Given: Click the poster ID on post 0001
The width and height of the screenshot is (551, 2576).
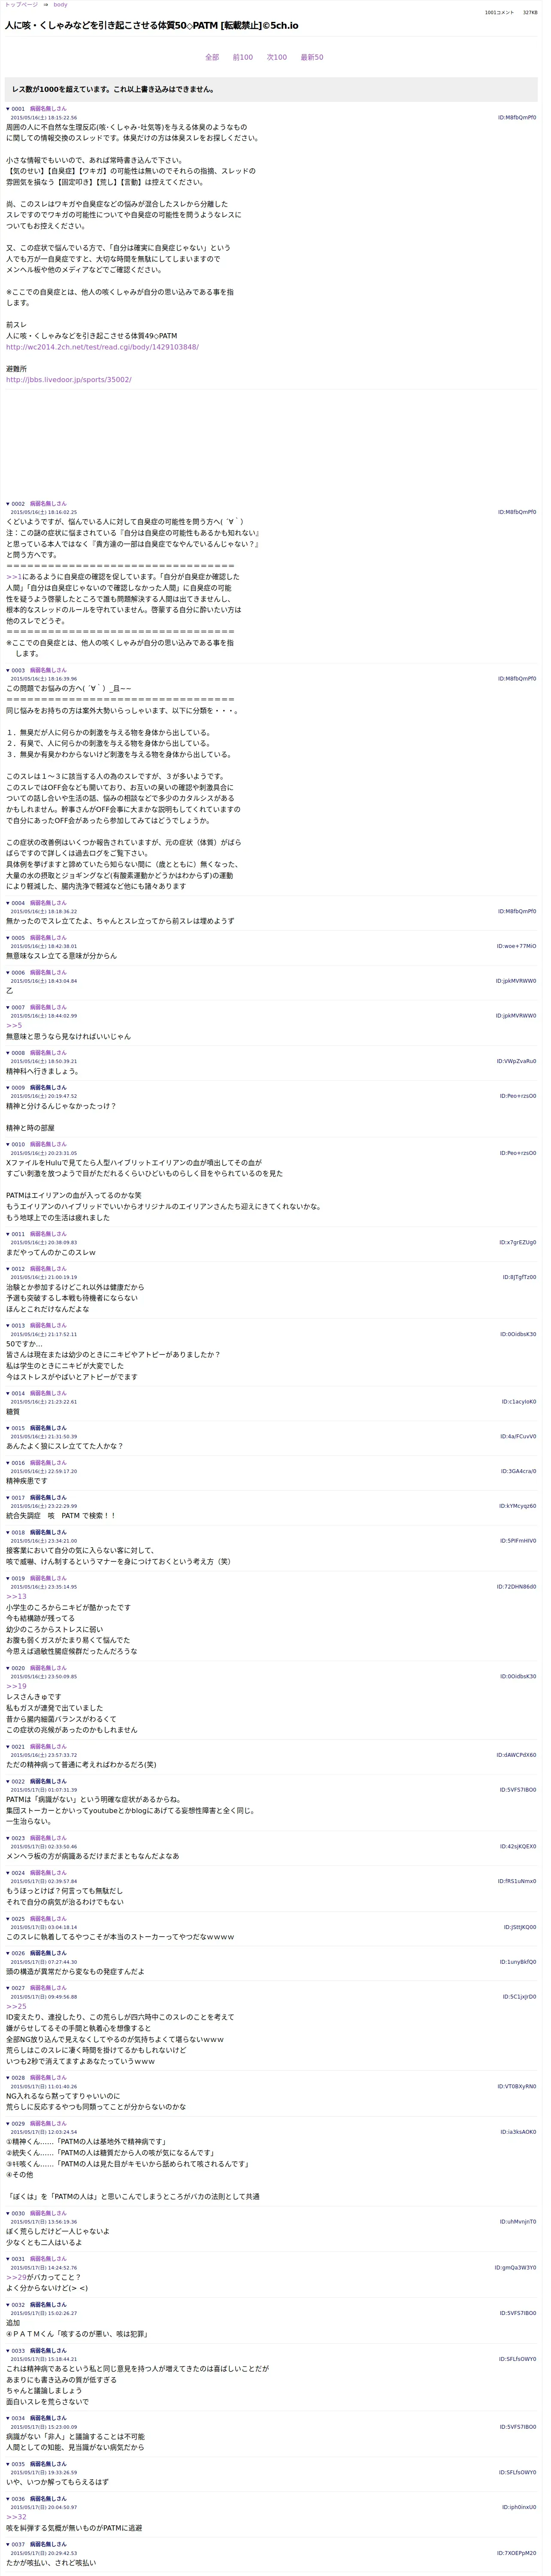Looking at the screenshot, I should [517, 117].
